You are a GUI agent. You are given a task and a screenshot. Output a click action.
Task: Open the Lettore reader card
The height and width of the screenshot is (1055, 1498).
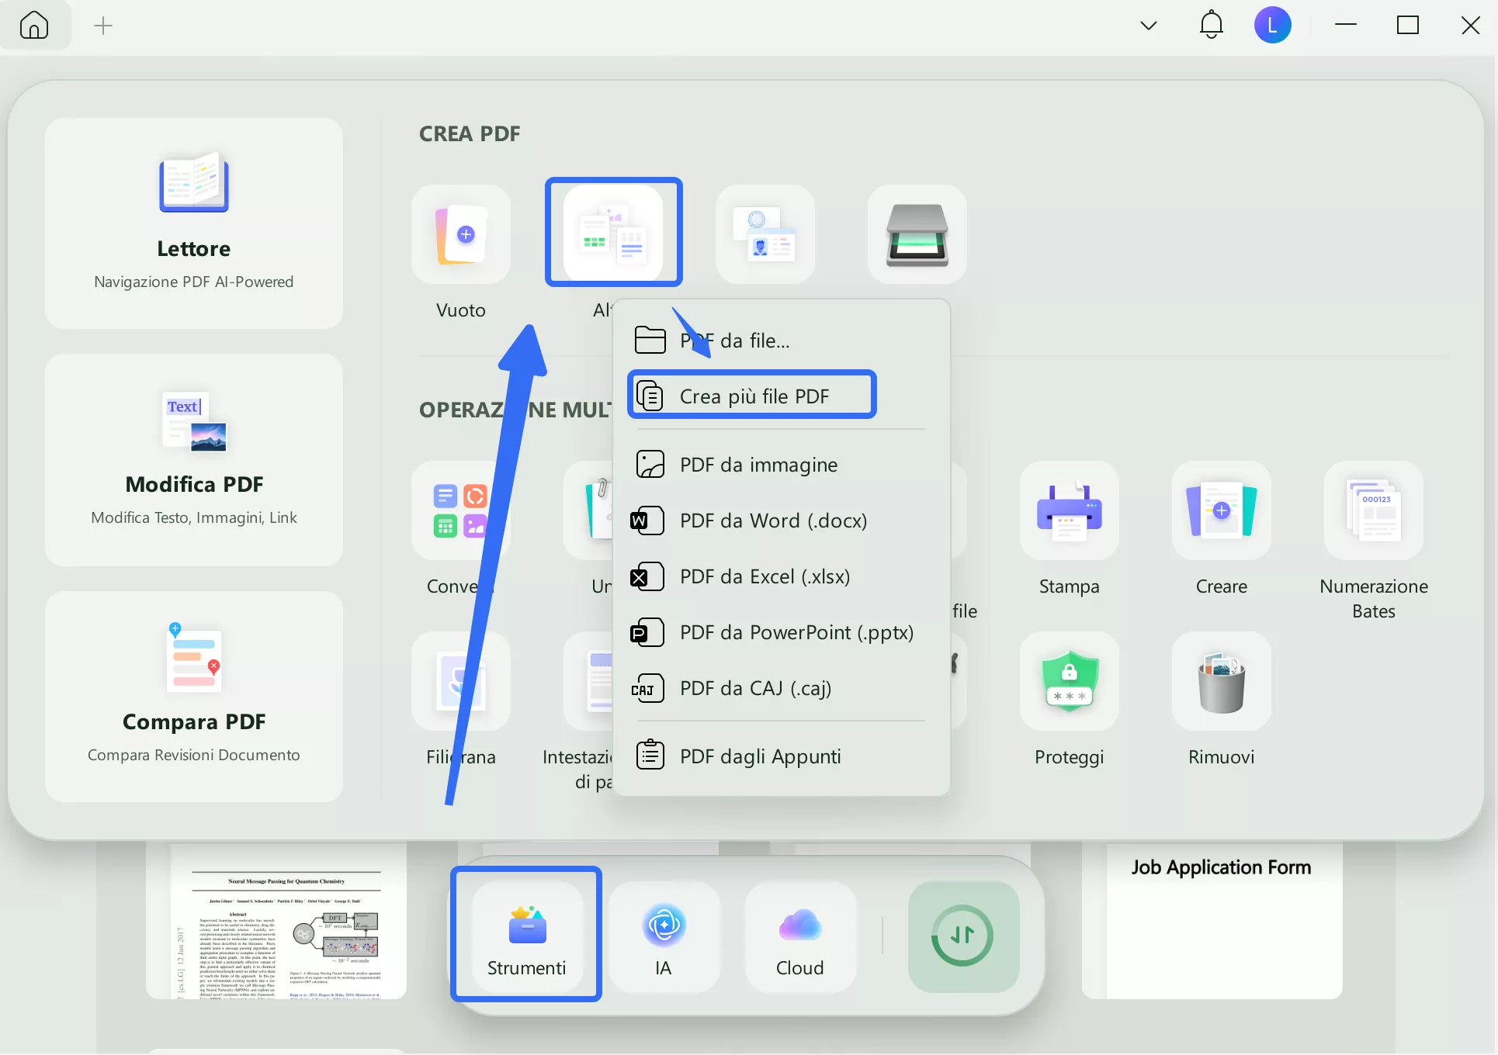(x=194, y=223)
